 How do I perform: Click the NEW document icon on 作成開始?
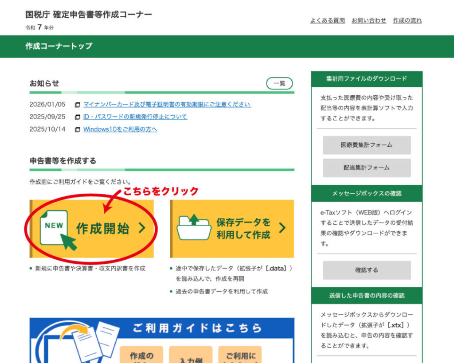click(54, 227)
